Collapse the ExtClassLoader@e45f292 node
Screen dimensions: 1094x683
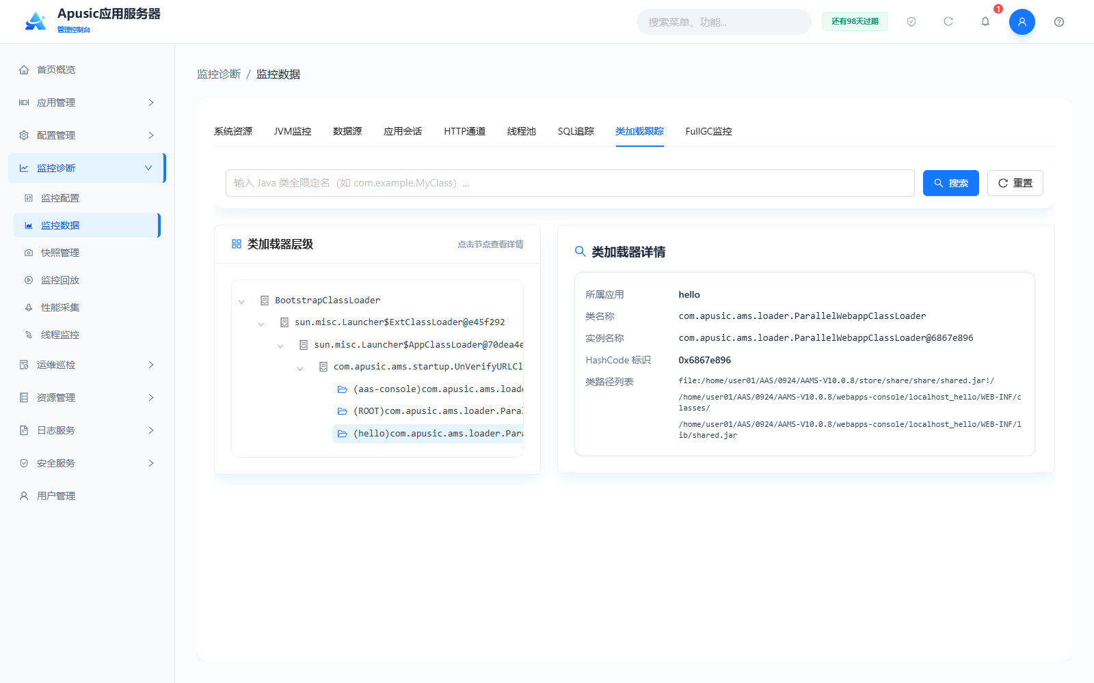261,324
